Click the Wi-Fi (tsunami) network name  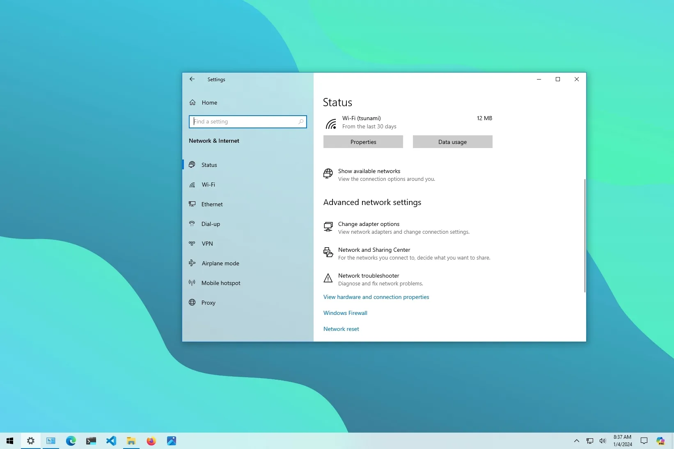(362, 118)
